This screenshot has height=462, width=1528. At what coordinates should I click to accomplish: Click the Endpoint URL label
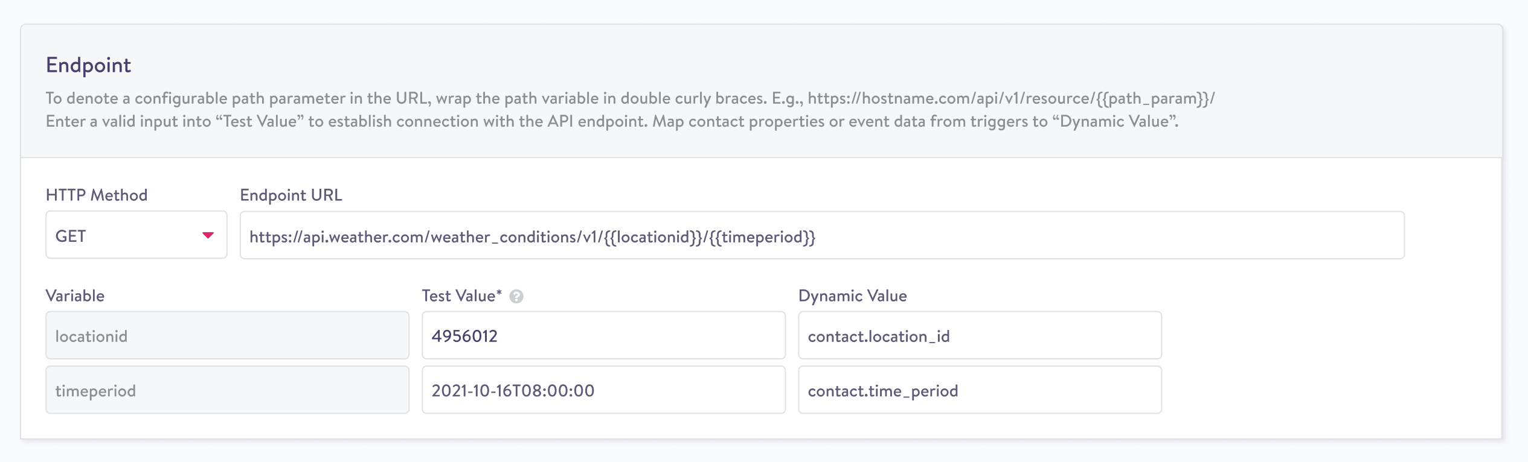point(291,195)
